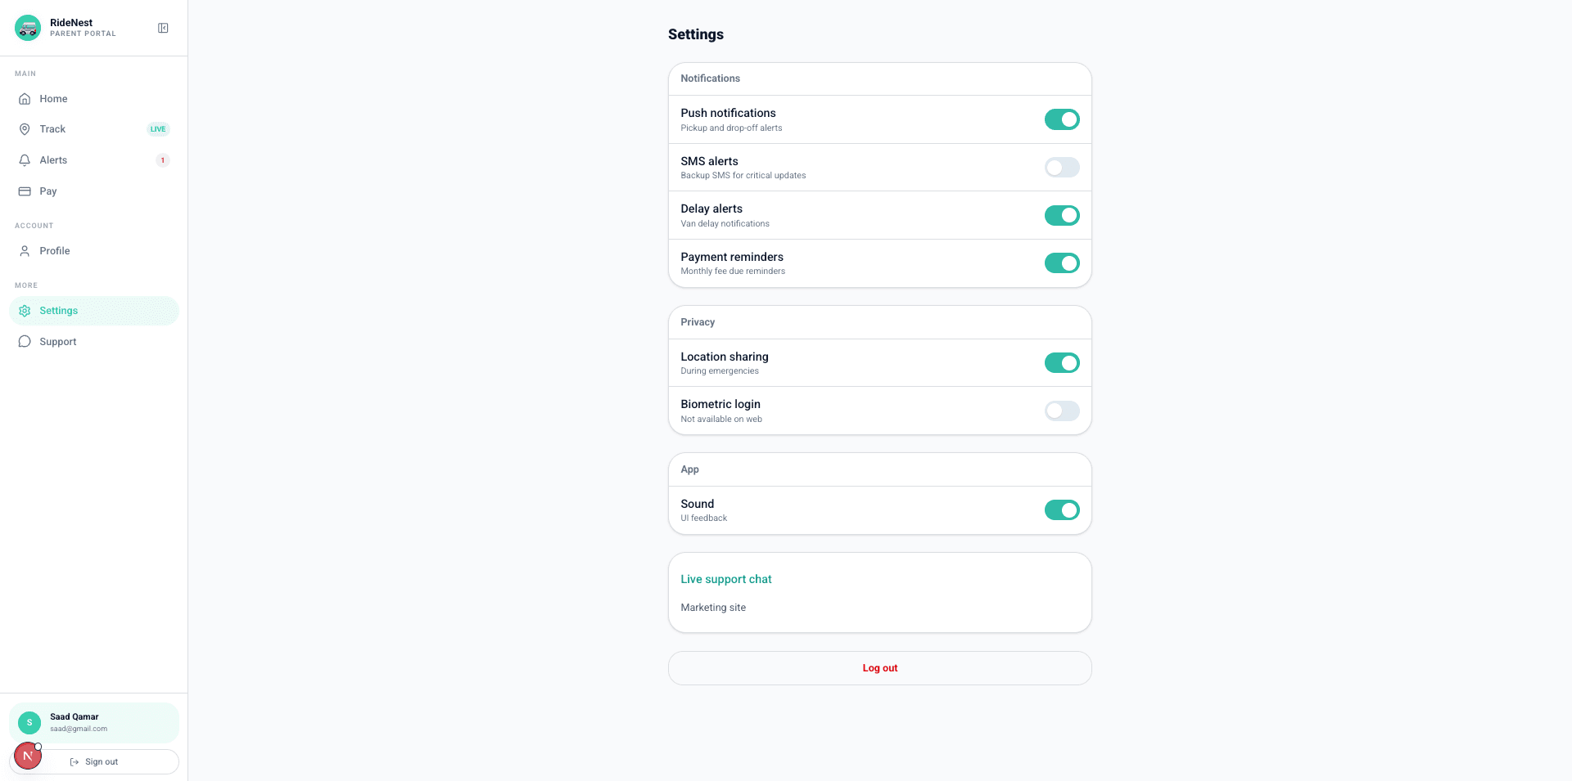Viewport: 1572px width, 781px height.
Task: Click the Support chat bubble icon
Action: 25,342
